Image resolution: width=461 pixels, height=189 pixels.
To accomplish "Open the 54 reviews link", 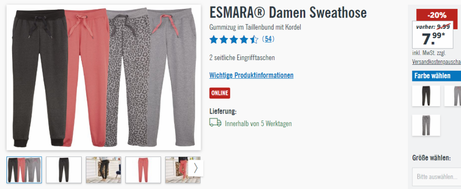I will click(268, 39).
